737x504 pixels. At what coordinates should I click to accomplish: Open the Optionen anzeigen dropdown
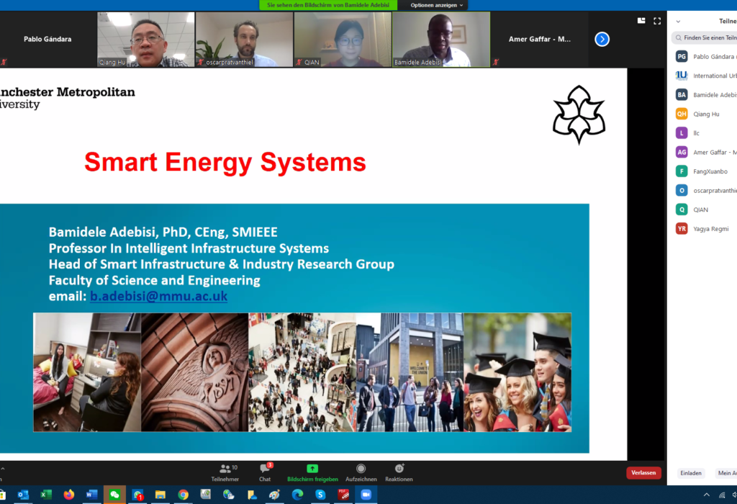point(432,4)
